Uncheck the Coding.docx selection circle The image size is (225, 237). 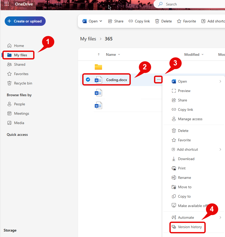click(88, 80)
